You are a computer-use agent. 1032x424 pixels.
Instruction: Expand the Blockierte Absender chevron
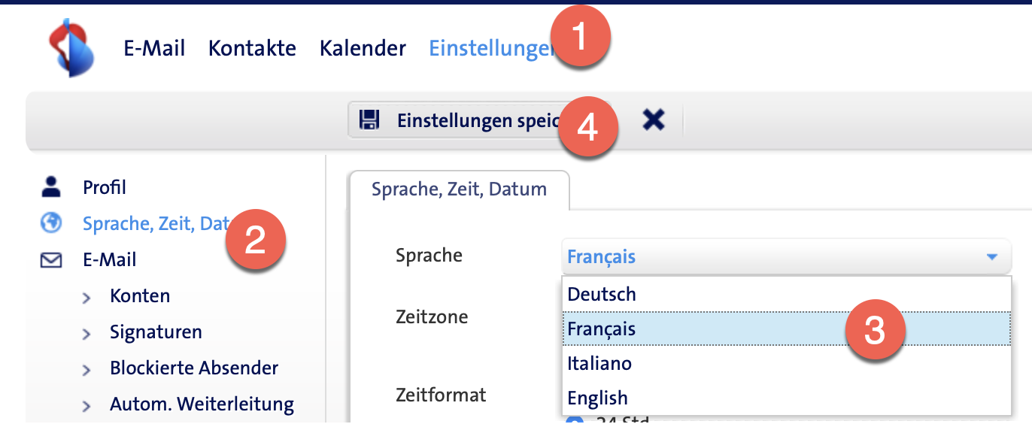click(87, 370)
